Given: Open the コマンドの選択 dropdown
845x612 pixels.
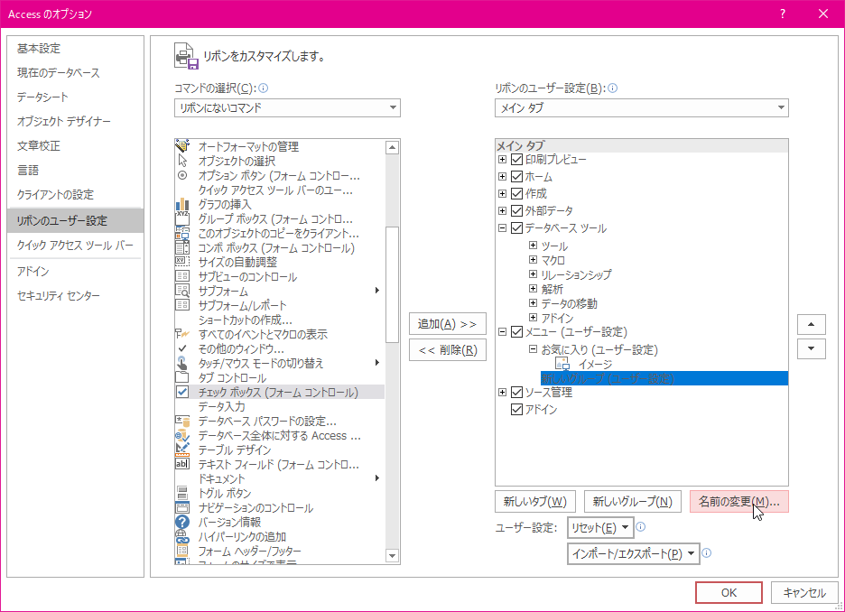Looking at the screenshot, I should (x=287, y=107).
